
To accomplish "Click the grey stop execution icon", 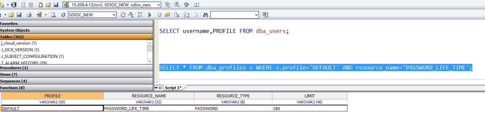I will coord(159,15).
